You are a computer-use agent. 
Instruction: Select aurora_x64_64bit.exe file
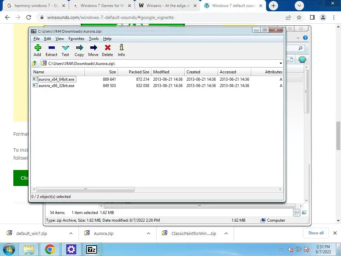pos(57,79)
